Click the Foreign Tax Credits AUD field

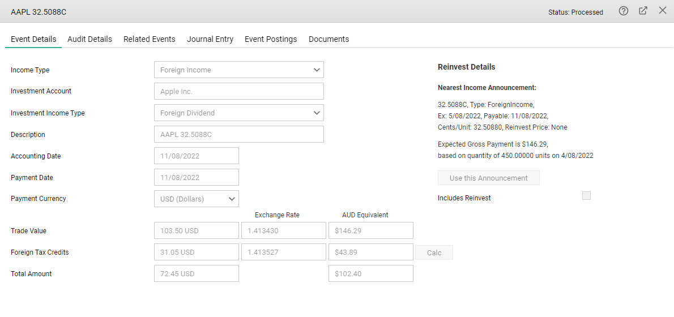(x=371, y=252)
